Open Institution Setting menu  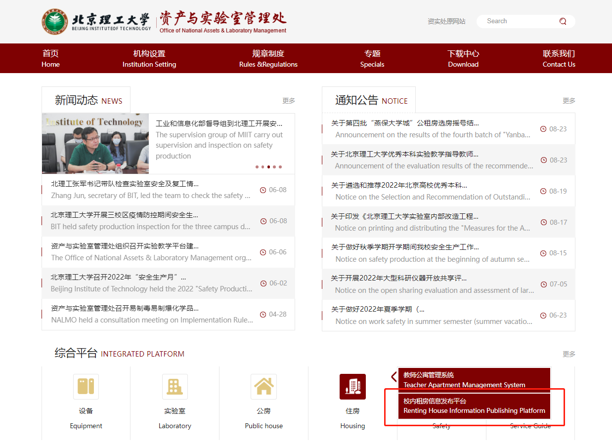point(149,58)
